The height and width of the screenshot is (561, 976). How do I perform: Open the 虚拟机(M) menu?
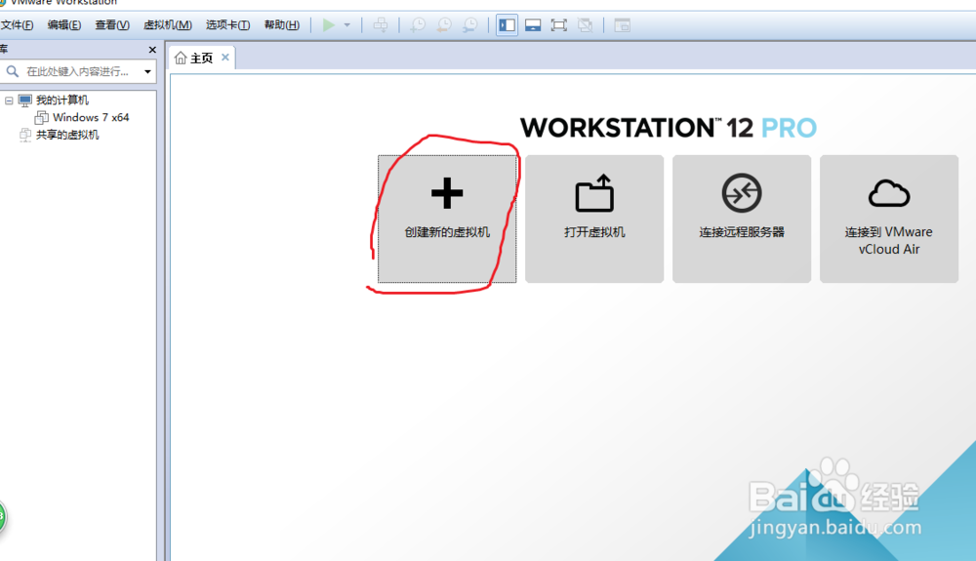click(168, 24)
